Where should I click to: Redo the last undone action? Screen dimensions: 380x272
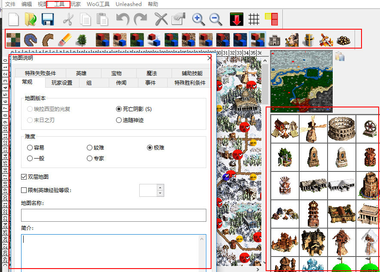(140, 19)
